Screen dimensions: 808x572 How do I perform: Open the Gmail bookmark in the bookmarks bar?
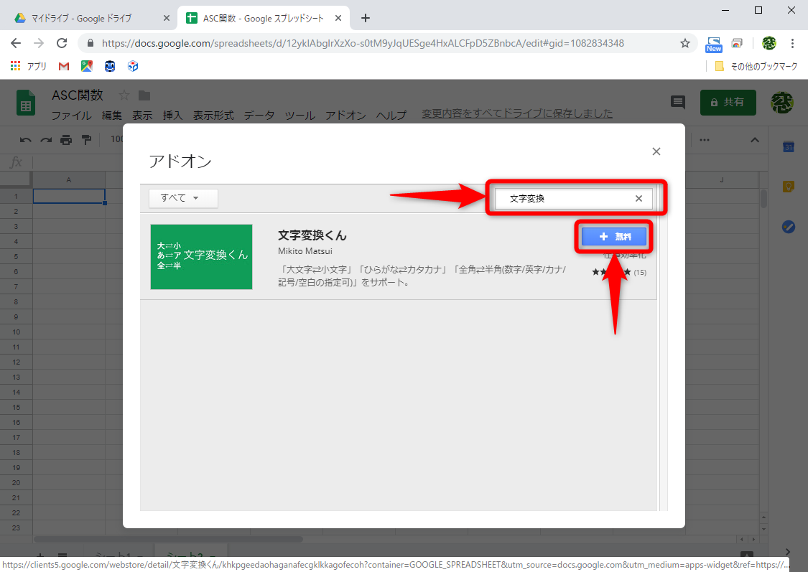tap(63, 66)
